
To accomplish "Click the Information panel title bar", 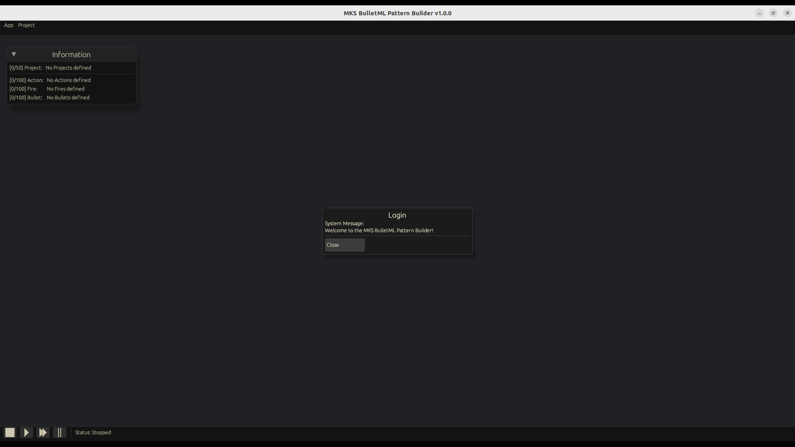I will (x=71, y=54).
